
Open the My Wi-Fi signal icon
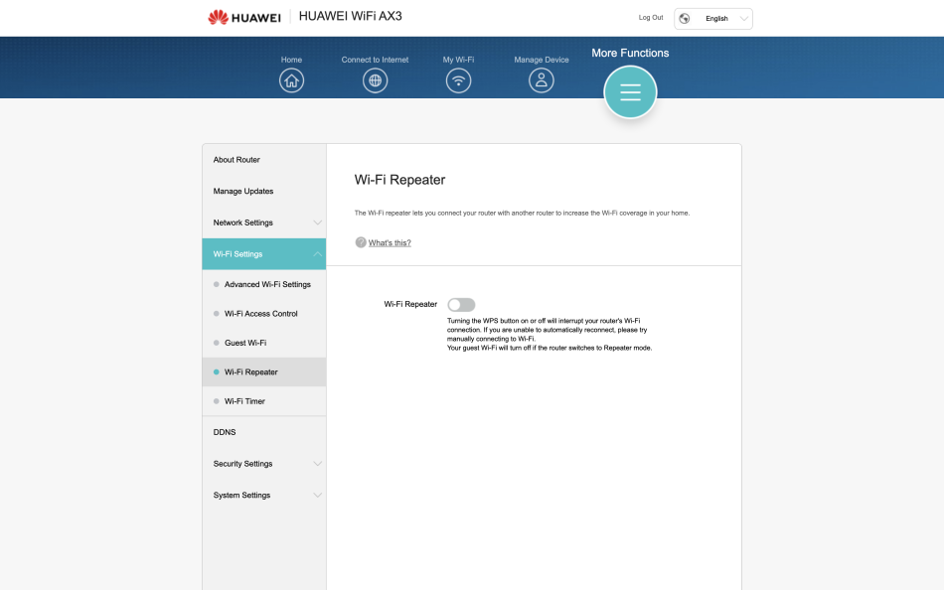458,80
